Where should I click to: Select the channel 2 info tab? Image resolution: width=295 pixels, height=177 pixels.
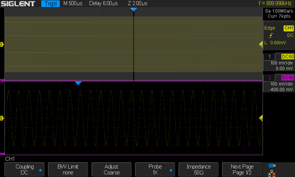(279, 84)
